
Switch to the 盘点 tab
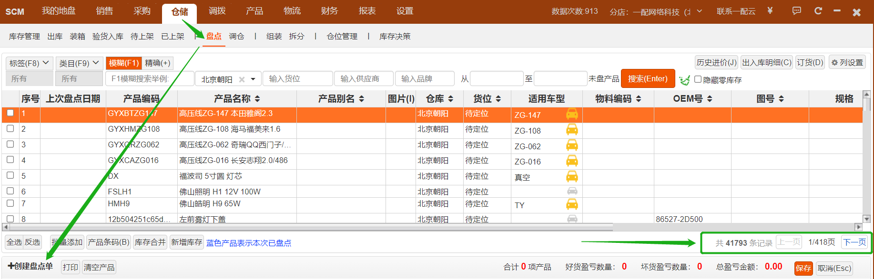pos(213,36)
